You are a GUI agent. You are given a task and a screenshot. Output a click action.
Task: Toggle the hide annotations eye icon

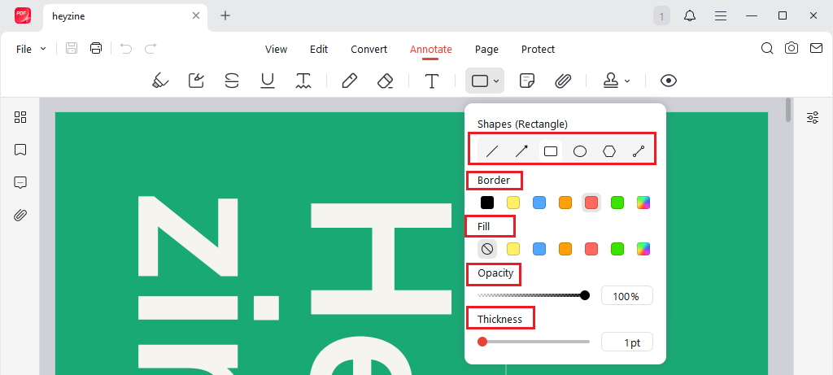[x=669, y=81]
